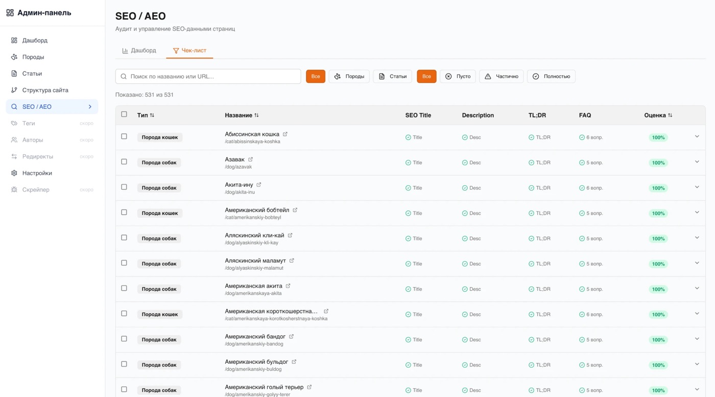Open external link icon for Американский бандог
The width and height of the screenshot is (715, 397).
tap(291, 337)
